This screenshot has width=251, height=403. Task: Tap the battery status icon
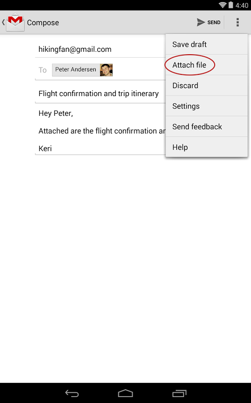click(231, 5)
